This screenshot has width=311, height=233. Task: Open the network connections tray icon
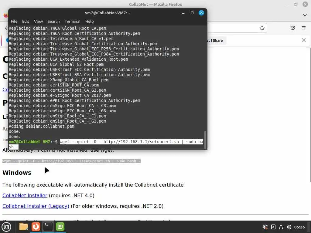coord(281,227)
